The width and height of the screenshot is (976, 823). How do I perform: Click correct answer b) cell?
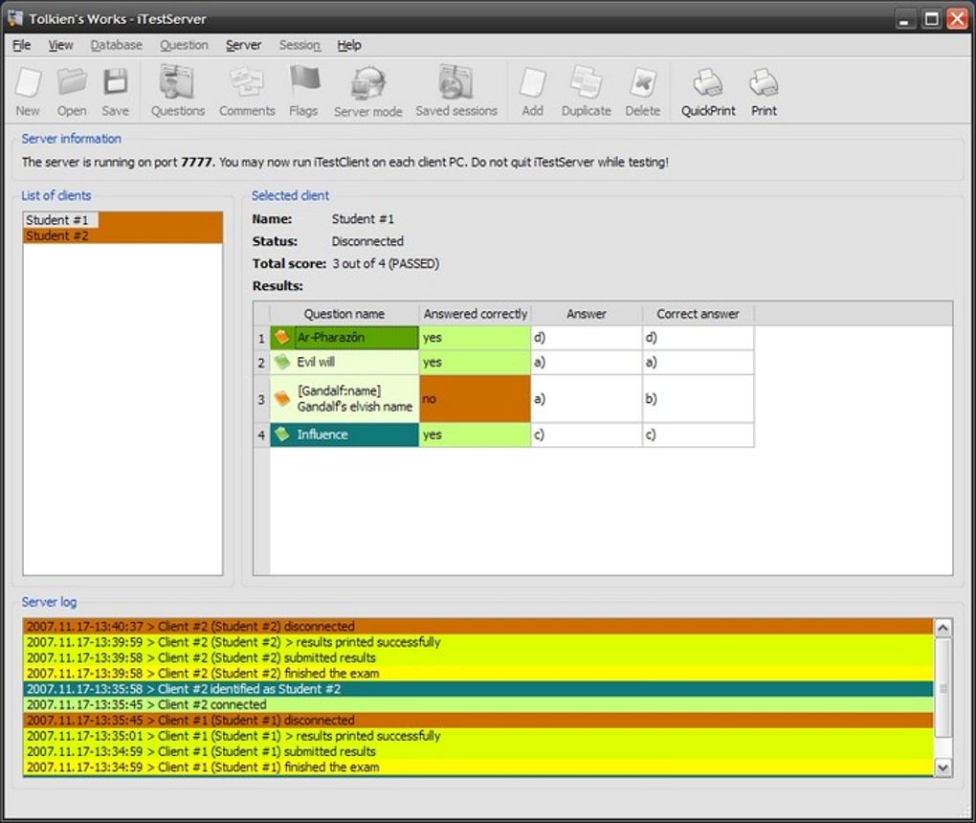pos(698,398)
